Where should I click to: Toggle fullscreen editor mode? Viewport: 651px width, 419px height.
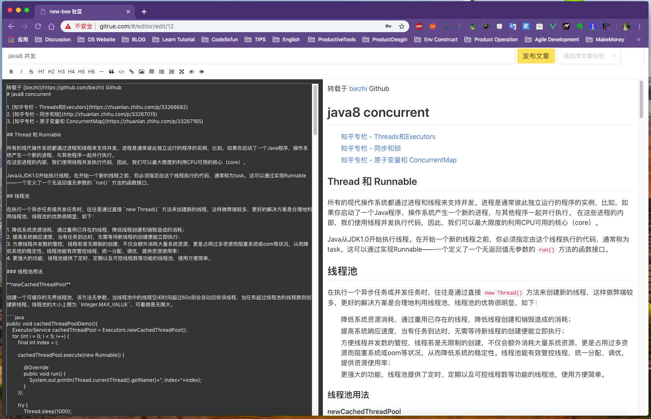[182, 72]
